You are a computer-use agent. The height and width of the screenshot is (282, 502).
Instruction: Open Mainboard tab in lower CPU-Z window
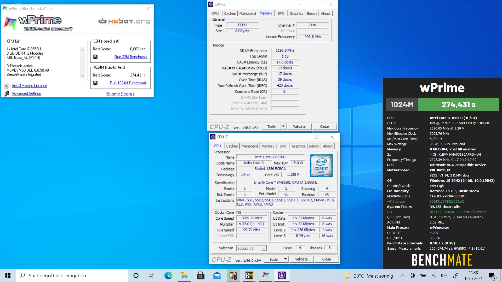(250, 146)
